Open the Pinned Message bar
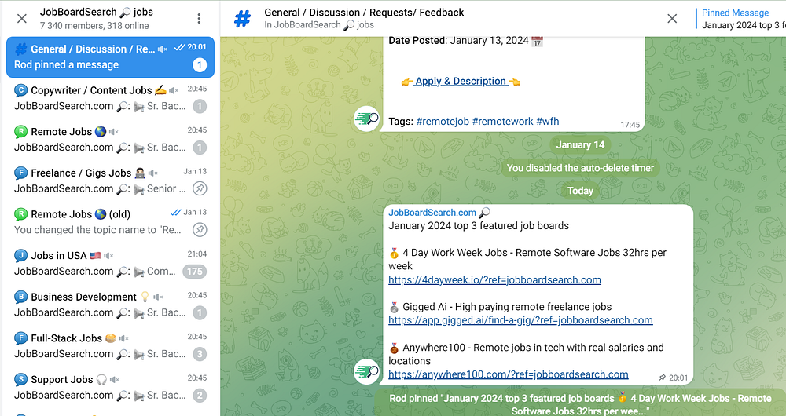This screenshot has height=416, width=786. (x=741, y=19)
